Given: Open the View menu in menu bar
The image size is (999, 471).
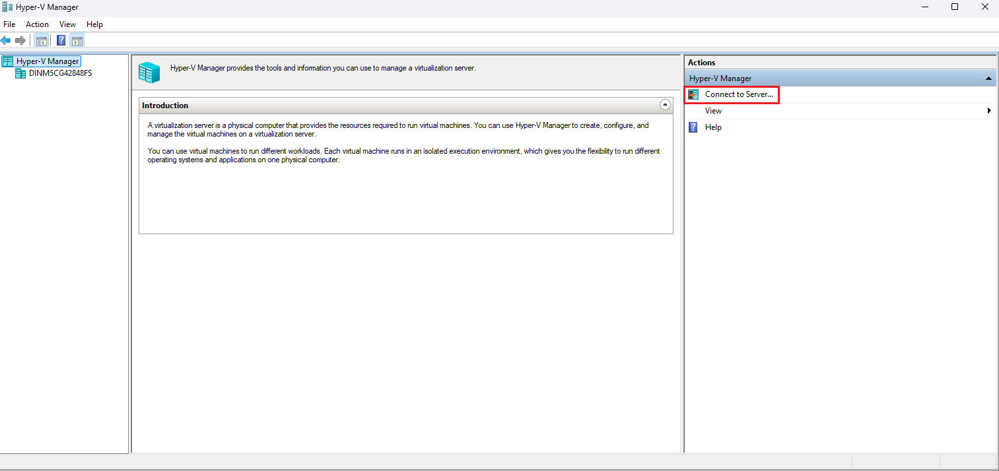Looking at the screenshot, I should (x=67, y=24).
